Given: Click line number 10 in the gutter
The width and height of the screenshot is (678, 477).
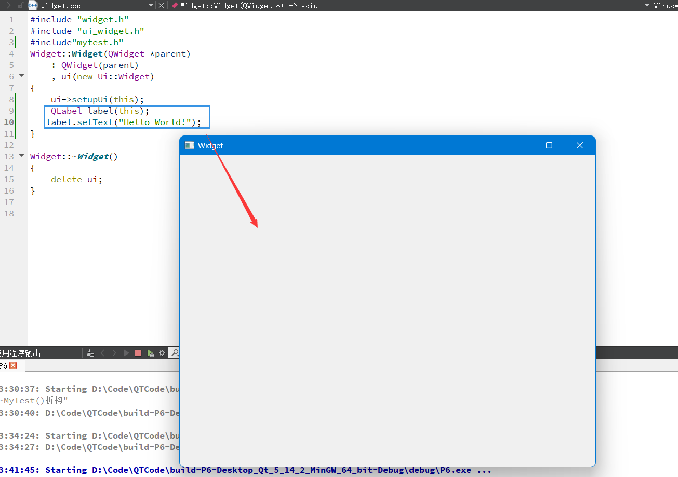Looking at the screenshot, I should point(9,122).
